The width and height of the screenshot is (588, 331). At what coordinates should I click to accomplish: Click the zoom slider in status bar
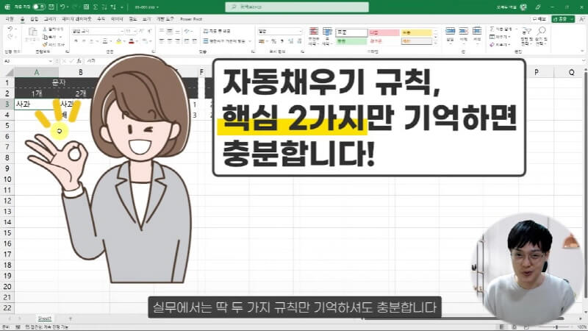click(x=556, y=327)
